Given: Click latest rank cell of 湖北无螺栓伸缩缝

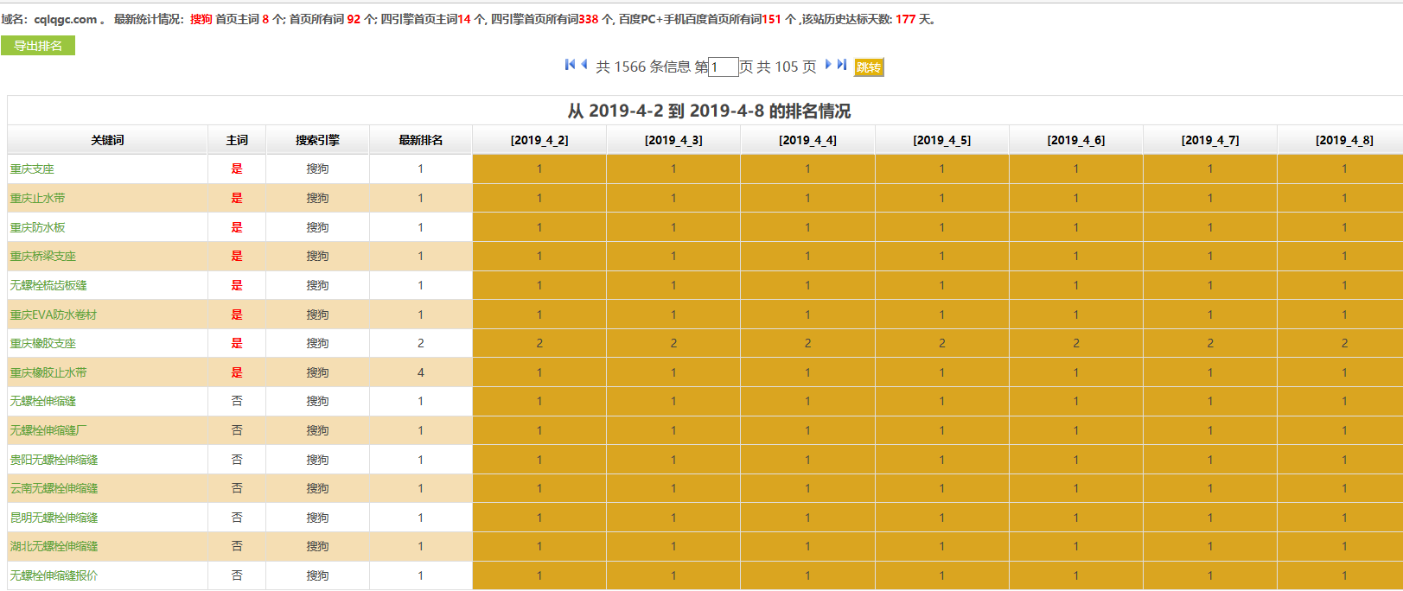Looking at the screenshot, I should pyautogui.click(x=421, y=547).
